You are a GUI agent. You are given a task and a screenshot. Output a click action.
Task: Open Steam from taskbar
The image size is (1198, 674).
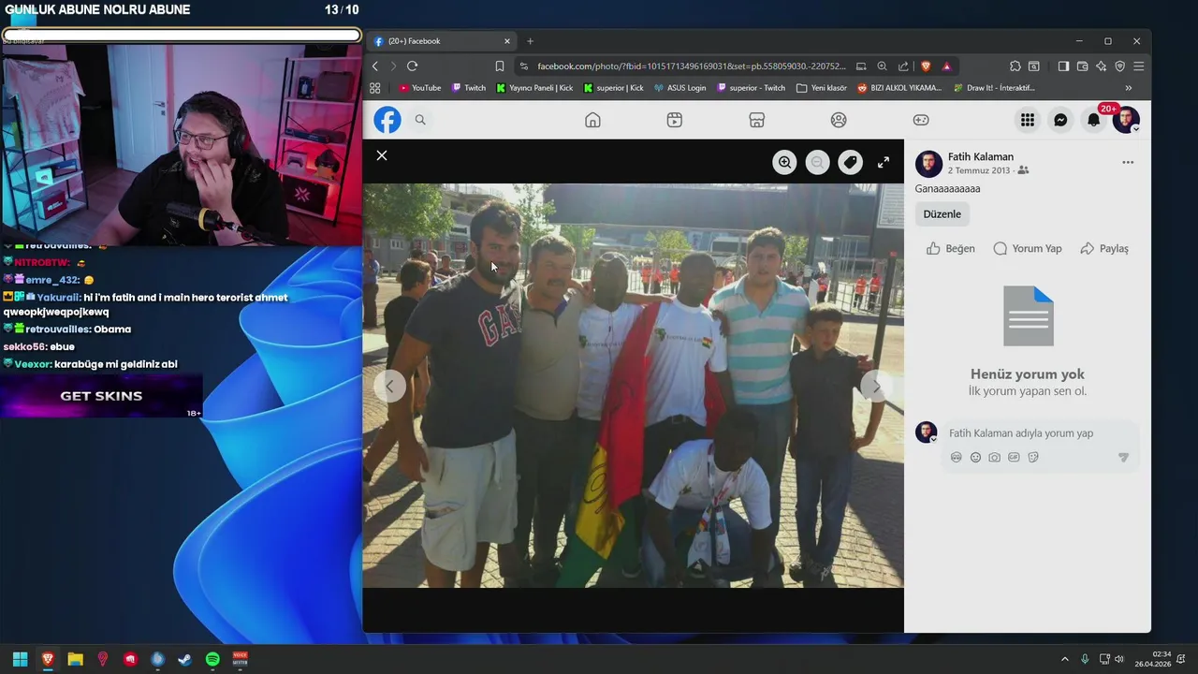pos(184,659)
